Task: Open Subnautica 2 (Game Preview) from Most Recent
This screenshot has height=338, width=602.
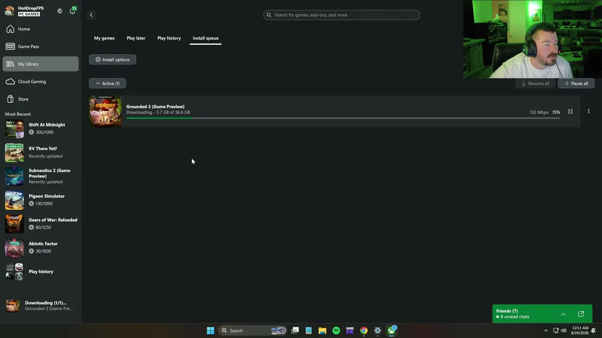Action: click(x=41, y=176)
